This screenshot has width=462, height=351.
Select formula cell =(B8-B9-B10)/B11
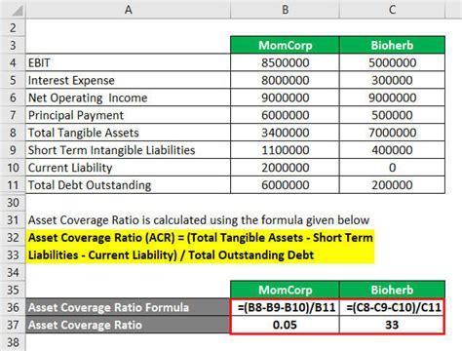(x=285, y=307)
